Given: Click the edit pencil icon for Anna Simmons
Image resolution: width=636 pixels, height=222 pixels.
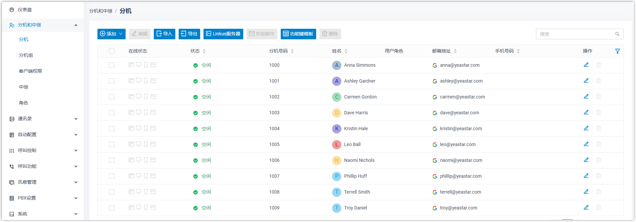Looking at the screenshot, I should click(x=586, y=65).
